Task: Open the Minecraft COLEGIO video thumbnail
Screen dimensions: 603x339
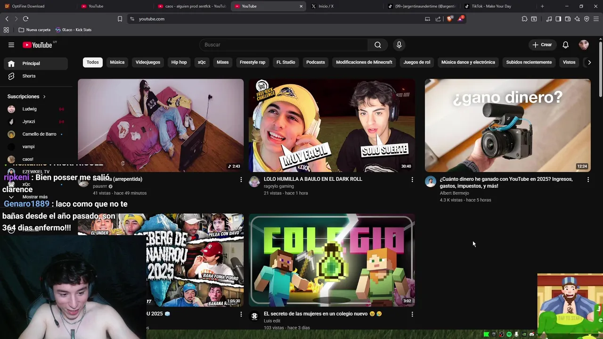Action: 332,260
